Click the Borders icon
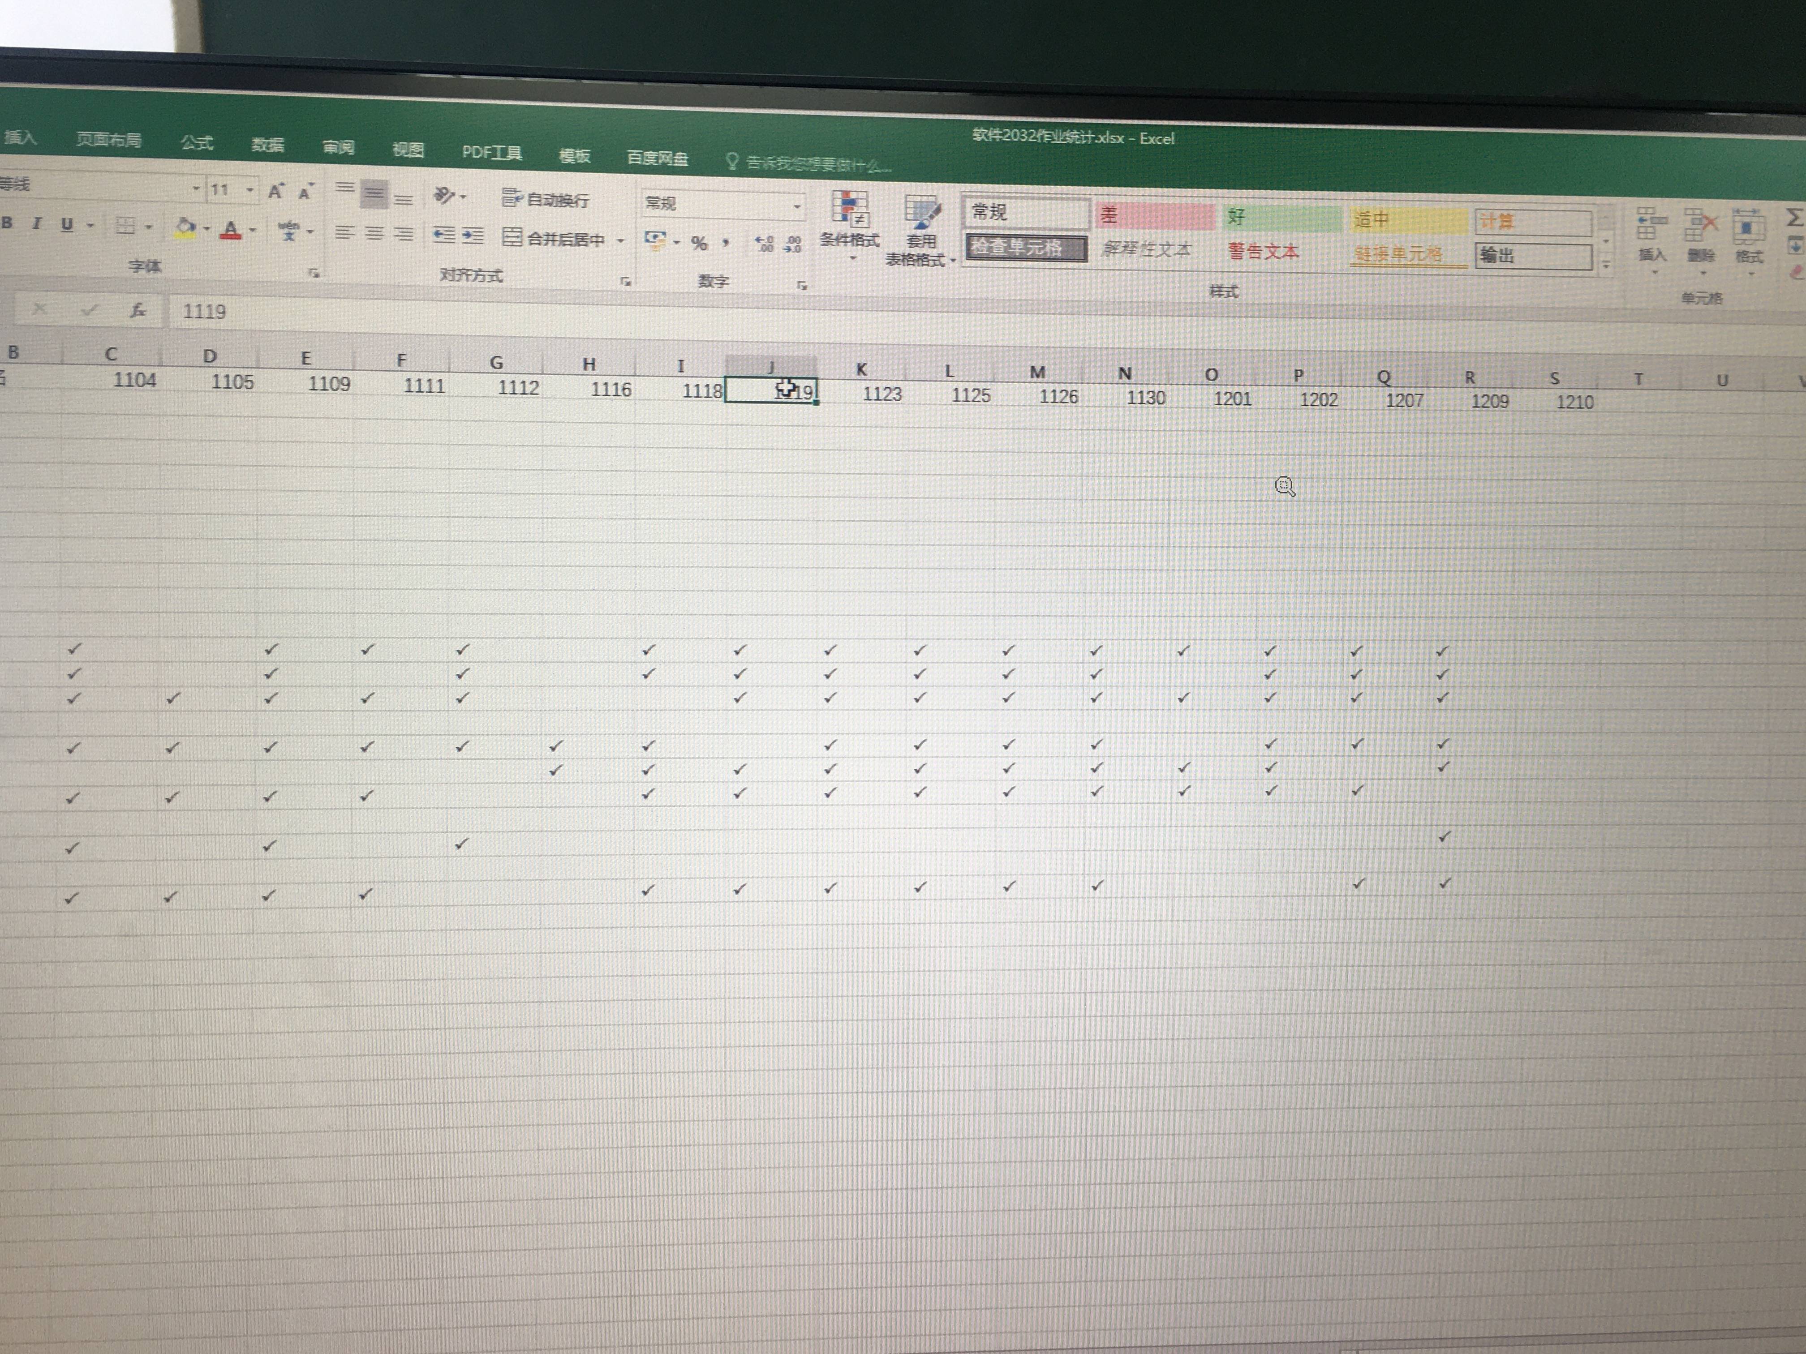Image resolution: width=1806 pixels, height=1354 pixels. point(125,225)
